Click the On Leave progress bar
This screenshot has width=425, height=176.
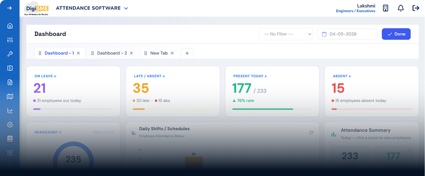coord(73,109)
